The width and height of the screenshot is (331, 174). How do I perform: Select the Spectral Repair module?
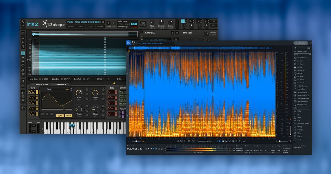point(303,102)
